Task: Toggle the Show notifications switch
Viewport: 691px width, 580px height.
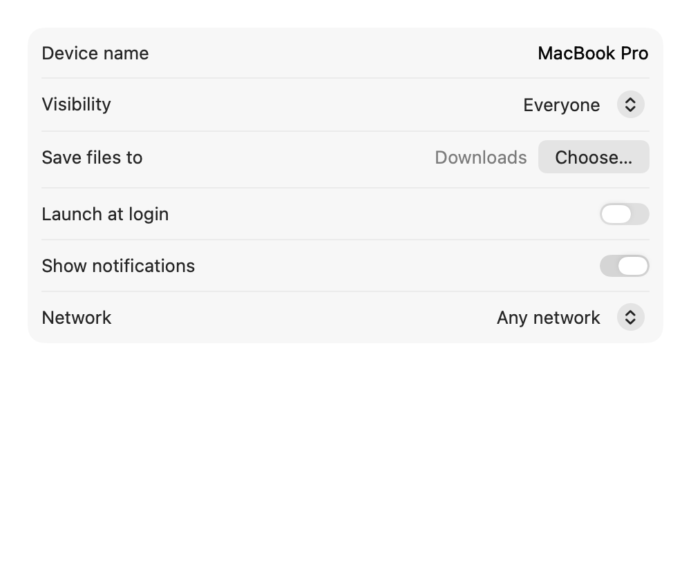Action: tap(625, 266)
